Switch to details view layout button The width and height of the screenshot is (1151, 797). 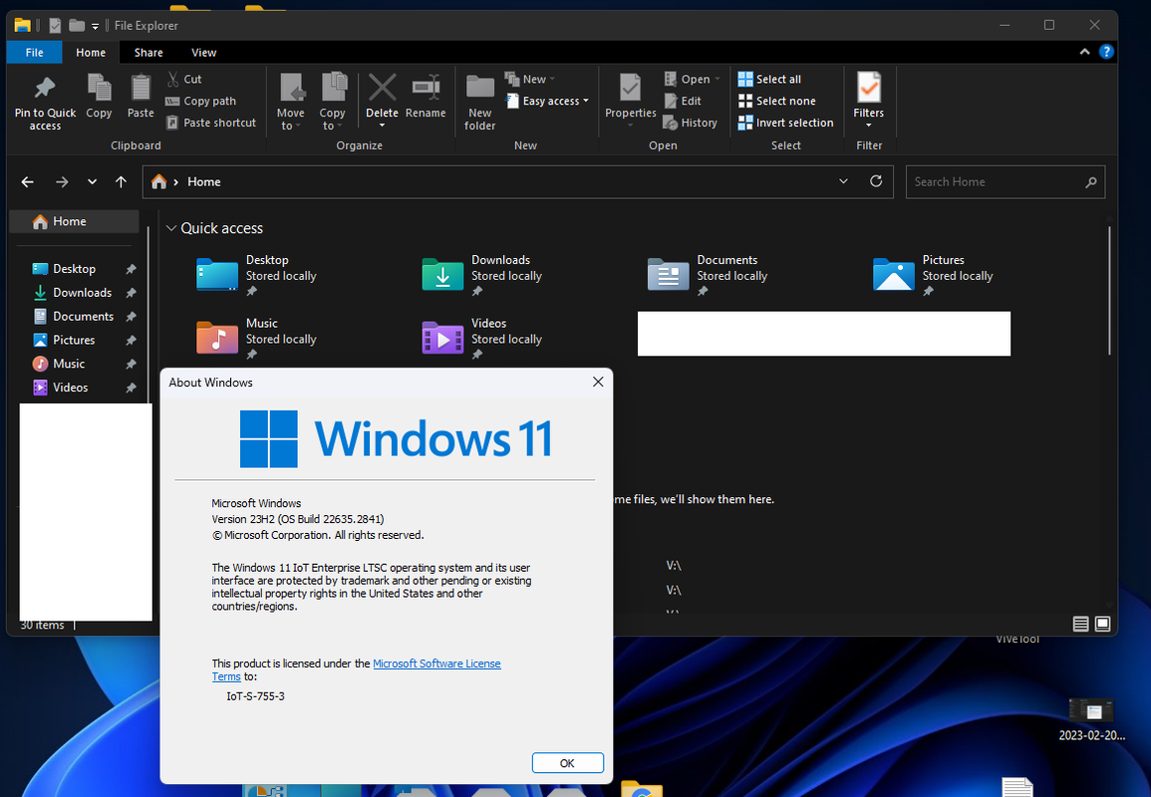pos(1080,624)
